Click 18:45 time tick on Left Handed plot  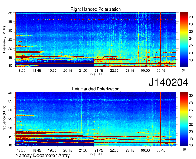[x=37, y=150]
